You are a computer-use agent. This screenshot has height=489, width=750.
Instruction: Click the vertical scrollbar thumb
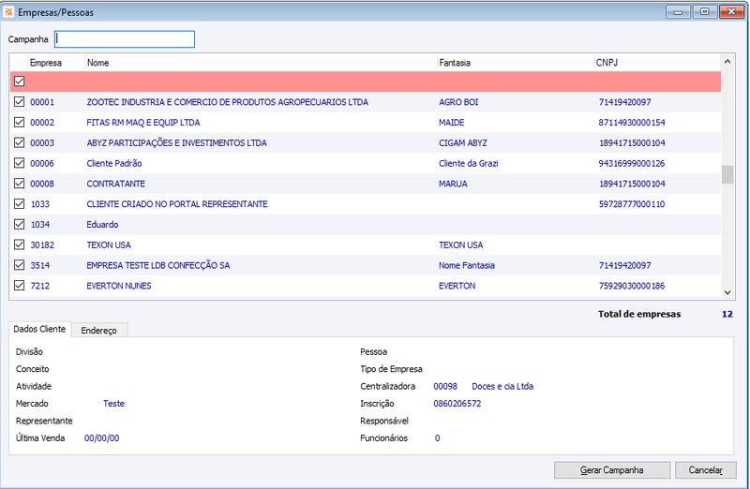727,174
